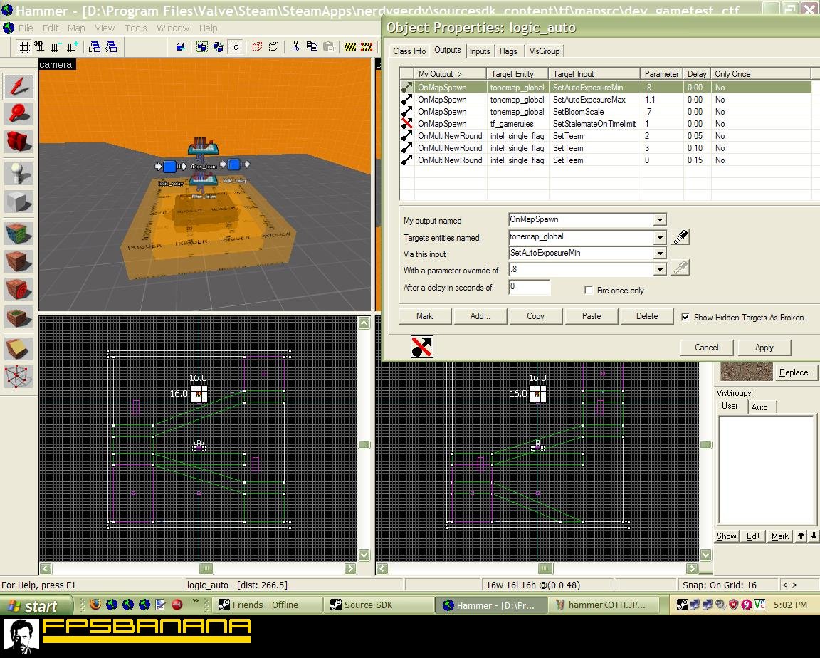
Task: Toggle the 3D grid toolbar icon
Action: pyautogui.click(x=39, y=47)
